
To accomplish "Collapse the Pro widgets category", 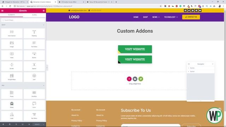I will pos(44,85).
